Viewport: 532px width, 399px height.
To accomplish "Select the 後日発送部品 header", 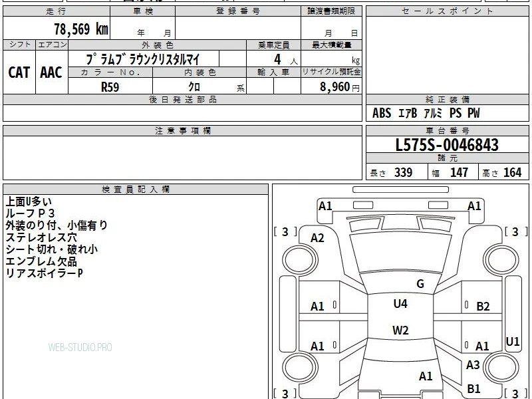I will click(x=182, y=100).
